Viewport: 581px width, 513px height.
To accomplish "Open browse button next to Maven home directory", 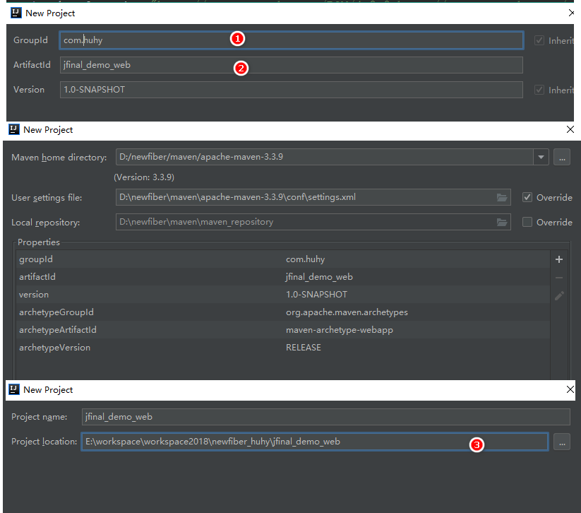I will click(561, 157).
